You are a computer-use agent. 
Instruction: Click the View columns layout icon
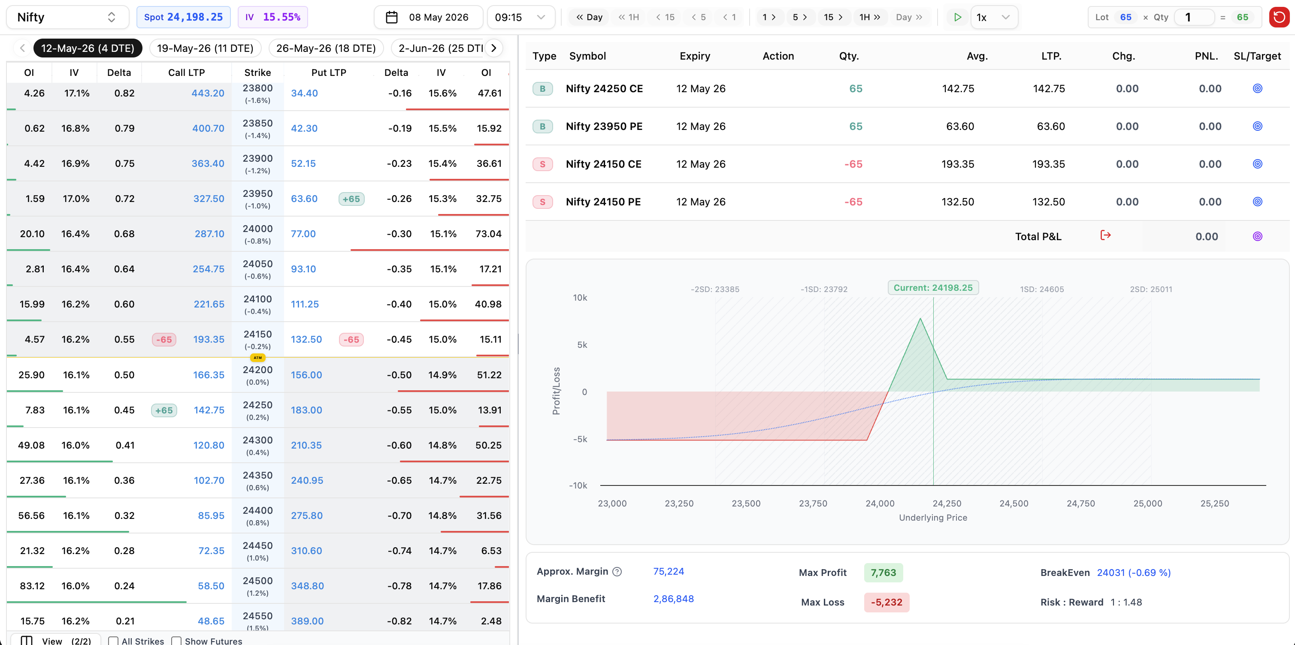(27, 640)
